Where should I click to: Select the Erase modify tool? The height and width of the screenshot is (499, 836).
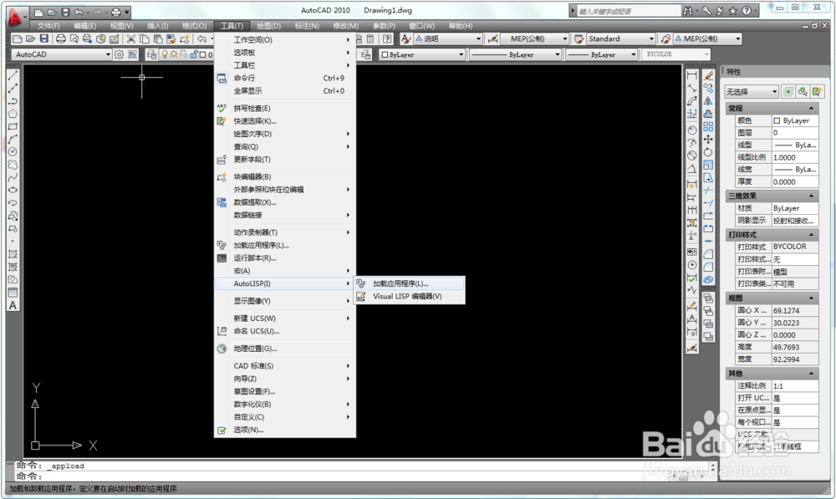click(x=709, y=75)
